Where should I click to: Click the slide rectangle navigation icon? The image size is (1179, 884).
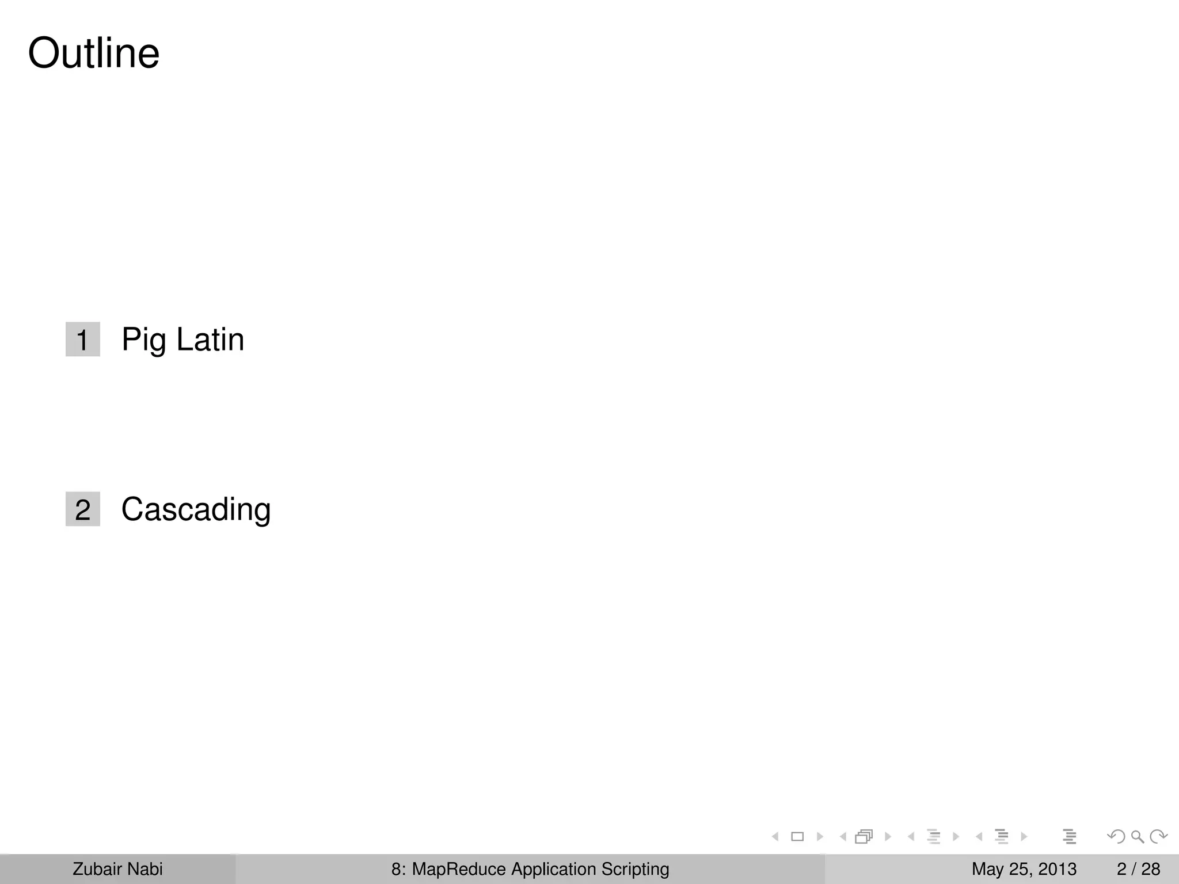click(x=797, y=837)
